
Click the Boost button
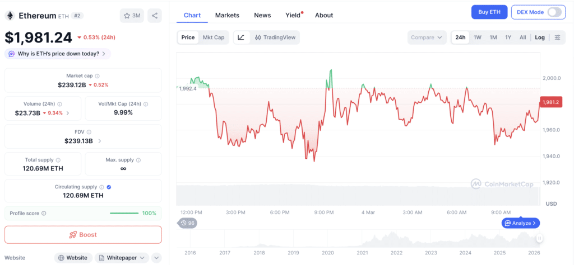[83, 235]
